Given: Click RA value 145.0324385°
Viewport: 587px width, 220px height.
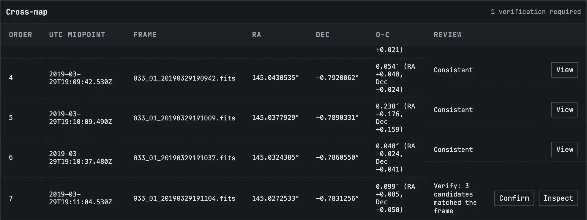Looking at the screenshot, I should click(275, 158).
